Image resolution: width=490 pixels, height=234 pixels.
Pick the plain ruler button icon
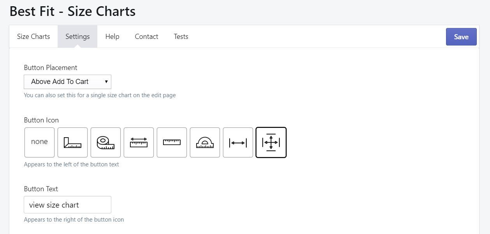tap(172, 142)
